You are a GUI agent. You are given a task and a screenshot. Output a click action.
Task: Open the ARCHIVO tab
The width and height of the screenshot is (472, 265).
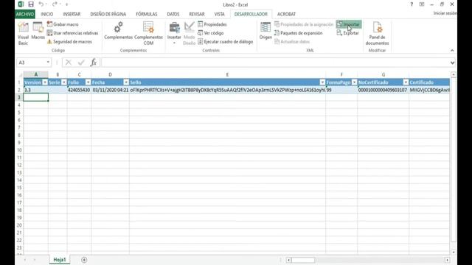click(25, 14)
